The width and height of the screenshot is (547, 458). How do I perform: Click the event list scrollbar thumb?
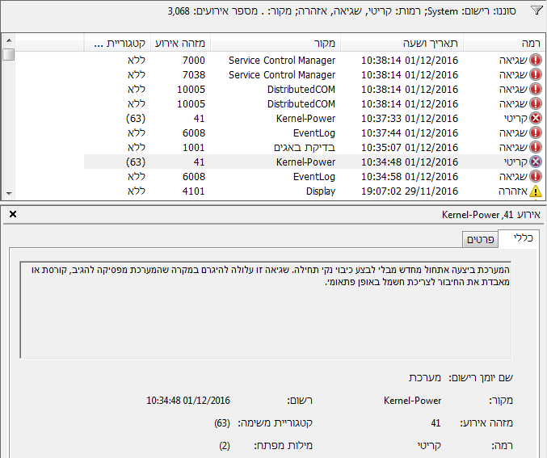tap(9, 55)
